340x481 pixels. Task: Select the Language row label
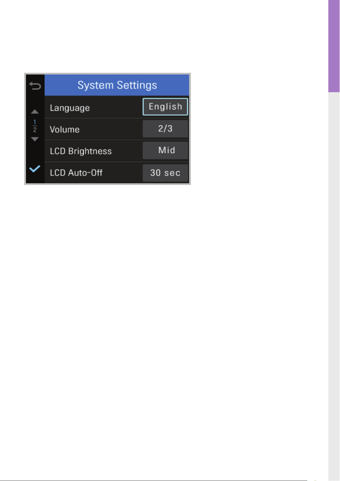pyautogui.click(x=70, y=108)
